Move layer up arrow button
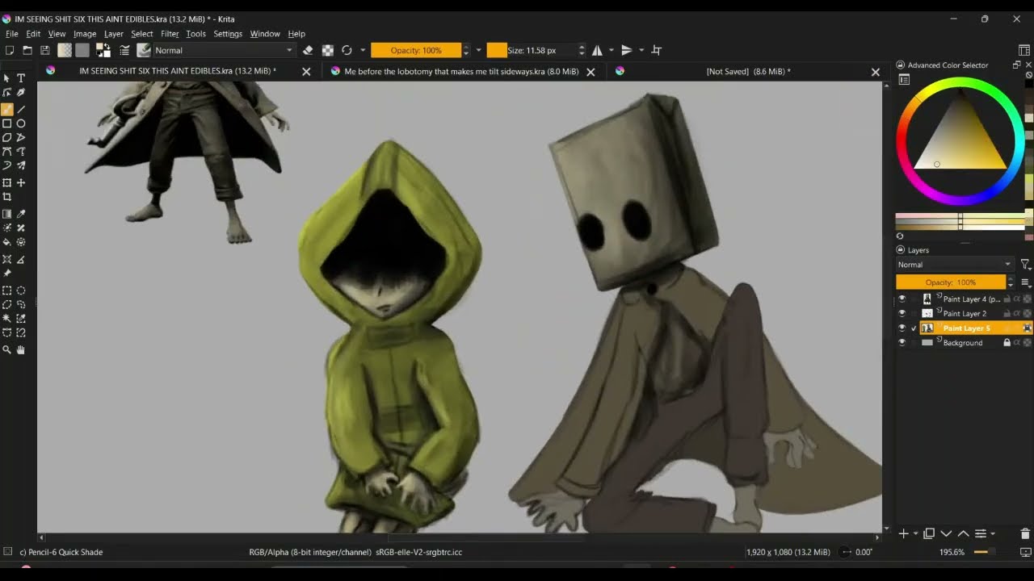 [963, 533]
